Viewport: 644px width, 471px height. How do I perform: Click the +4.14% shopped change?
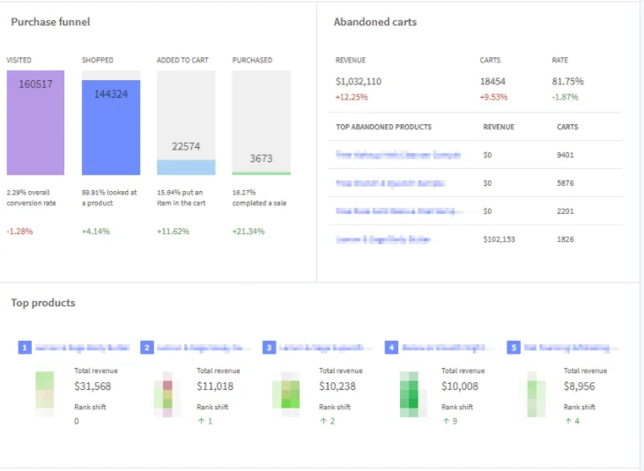pyautogui.click(x=96, y=232)
